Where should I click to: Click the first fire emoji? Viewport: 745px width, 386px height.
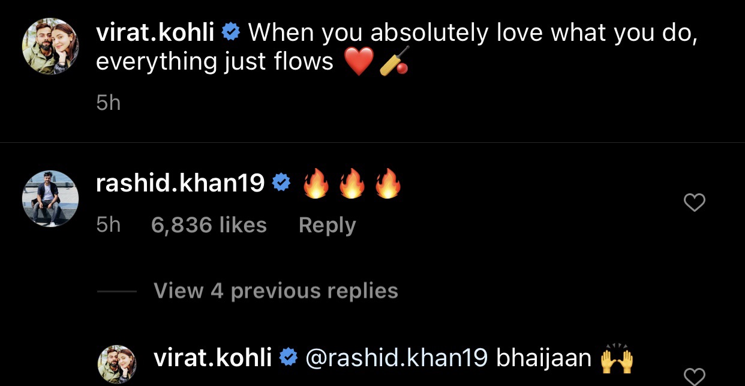coord(316,183)
